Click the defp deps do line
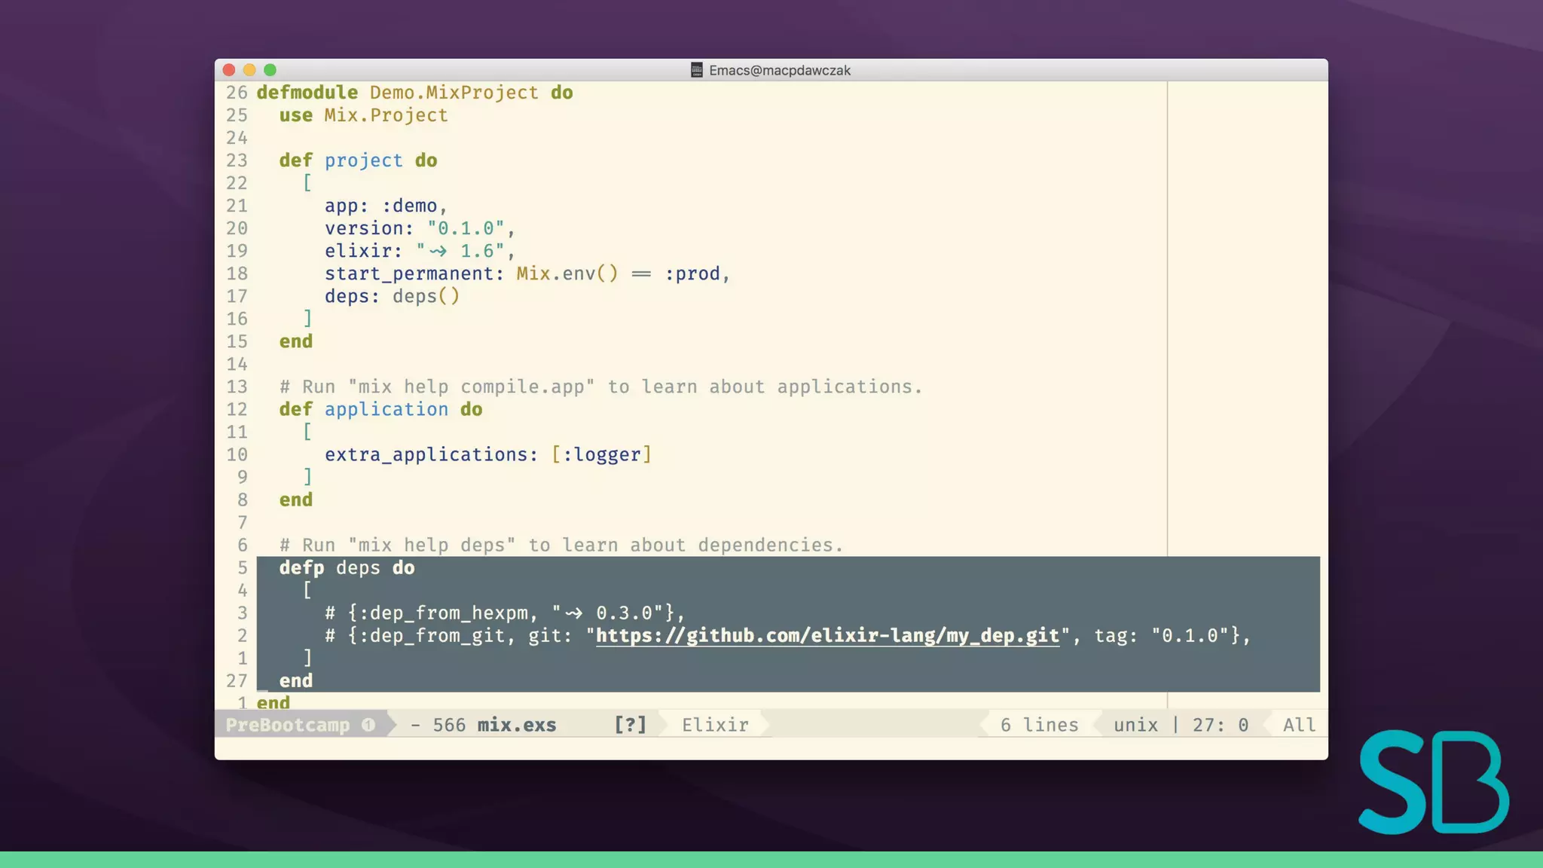The image size is (1543, 868). point(347,567)
